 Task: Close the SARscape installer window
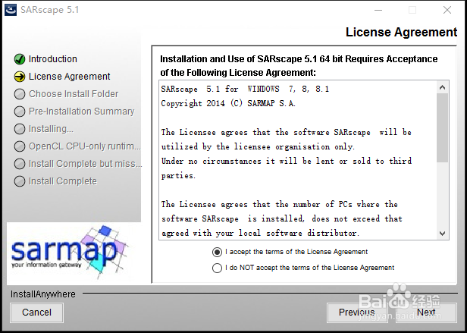point(447,10)
